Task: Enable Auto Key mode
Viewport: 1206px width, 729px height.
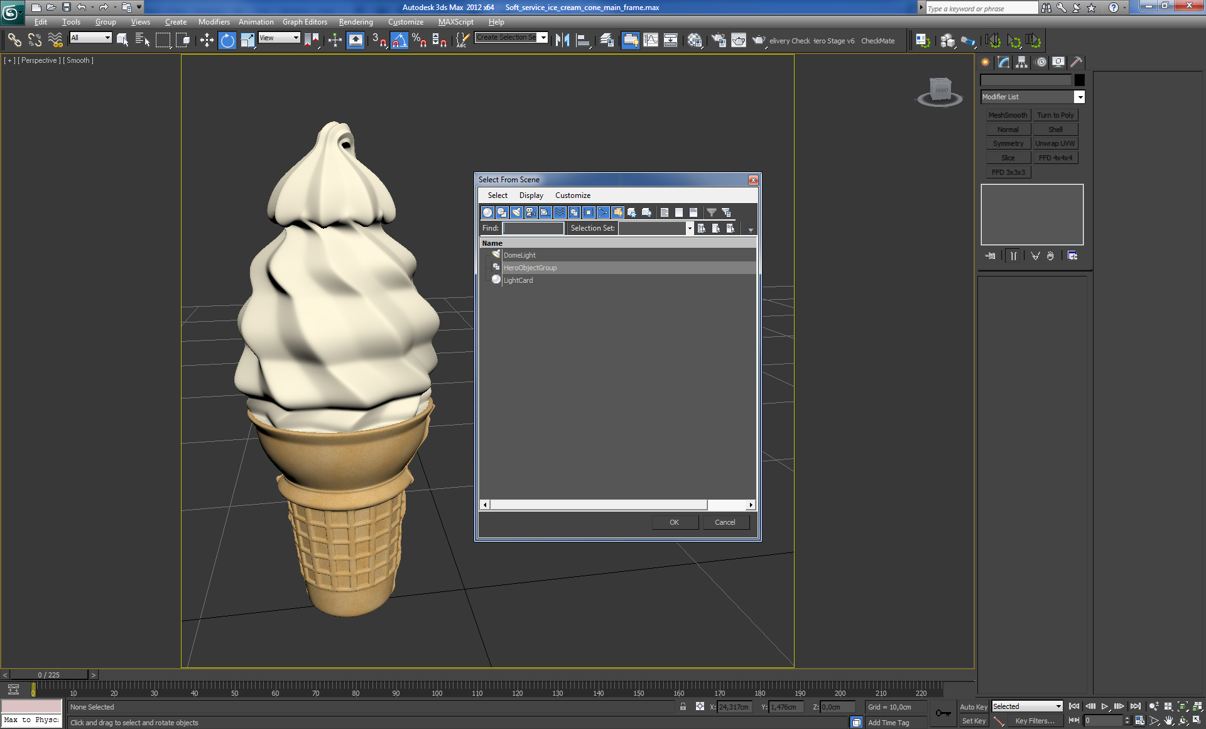Action: coord(974,706)
